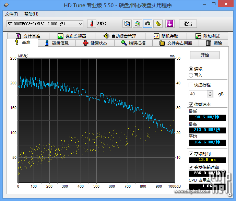This screenshot has height=201, width=236.
Task: Copy screenshot to clipboard icon
Action: [x=137, y=24]
